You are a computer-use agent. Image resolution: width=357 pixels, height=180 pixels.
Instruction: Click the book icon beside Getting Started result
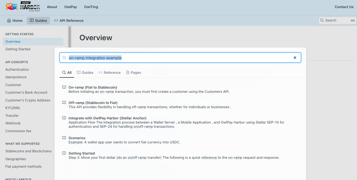64,153
